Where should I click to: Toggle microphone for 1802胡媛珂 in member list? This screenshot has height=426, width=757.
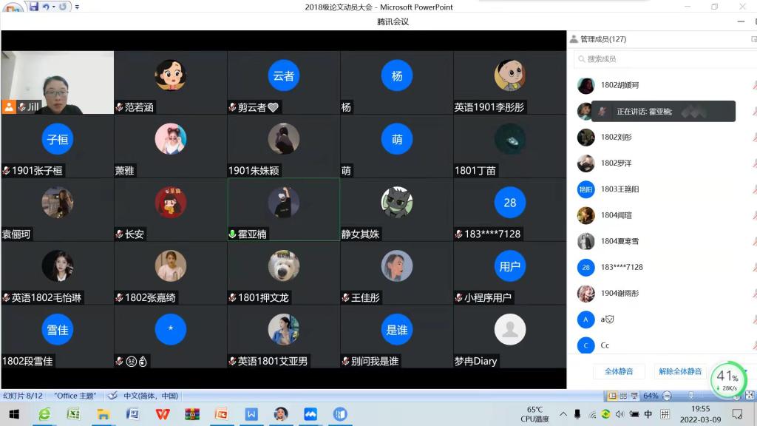tap(754, 86)
